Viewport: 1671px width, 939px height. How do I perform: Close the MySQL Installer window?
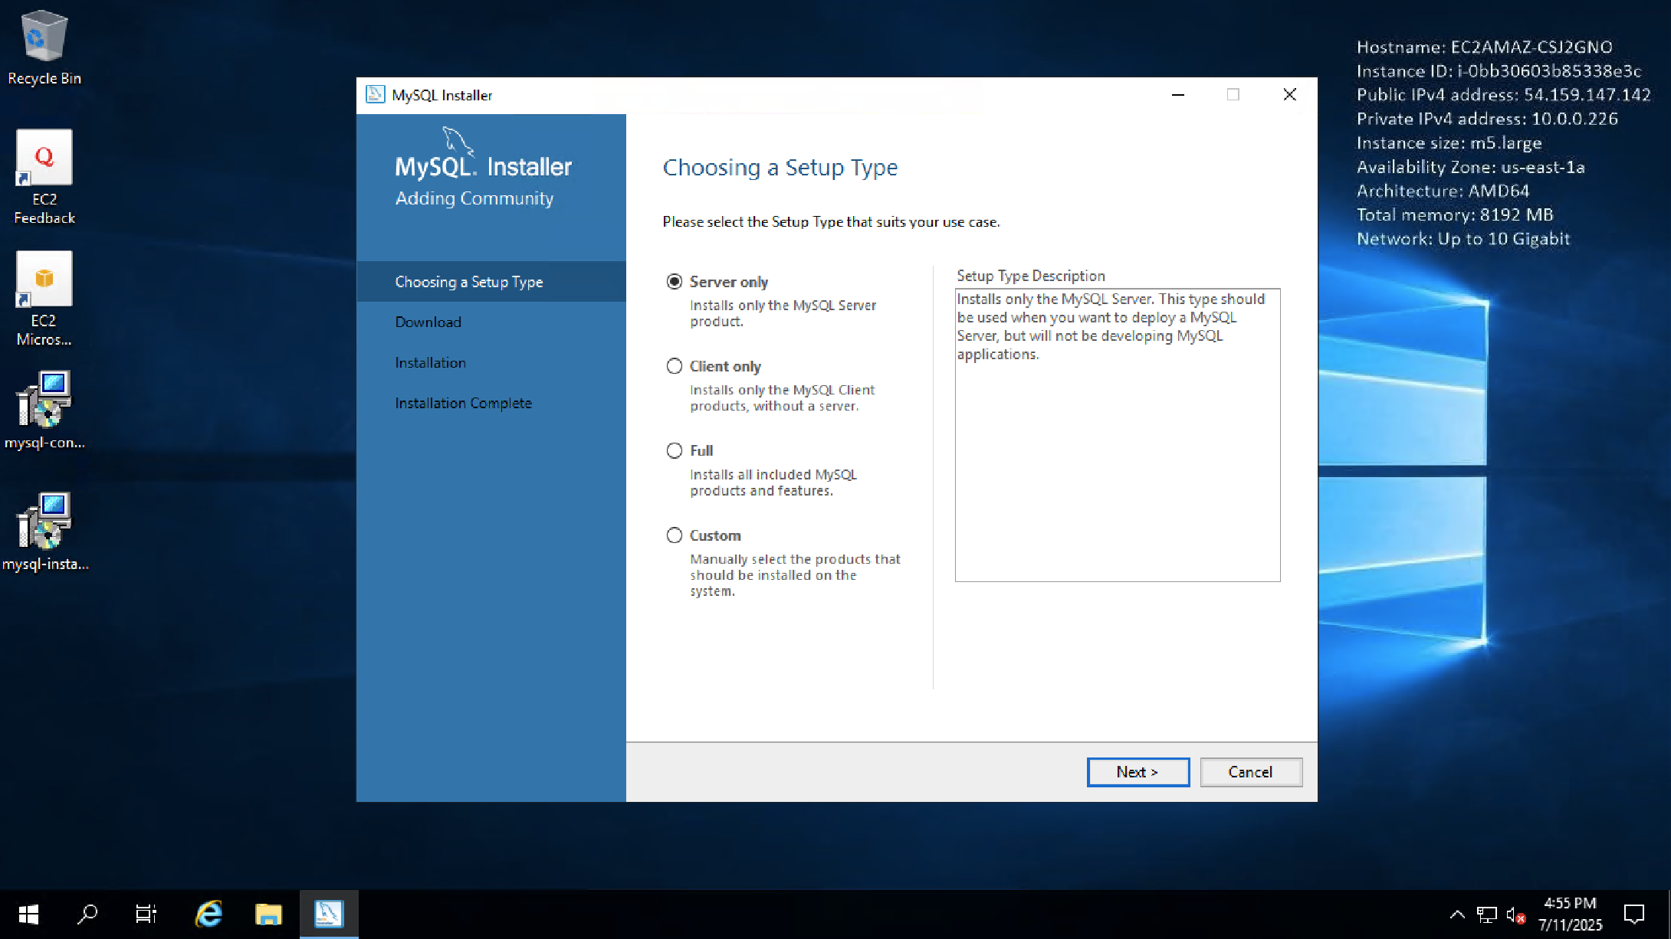click(x=1290, y=95)
